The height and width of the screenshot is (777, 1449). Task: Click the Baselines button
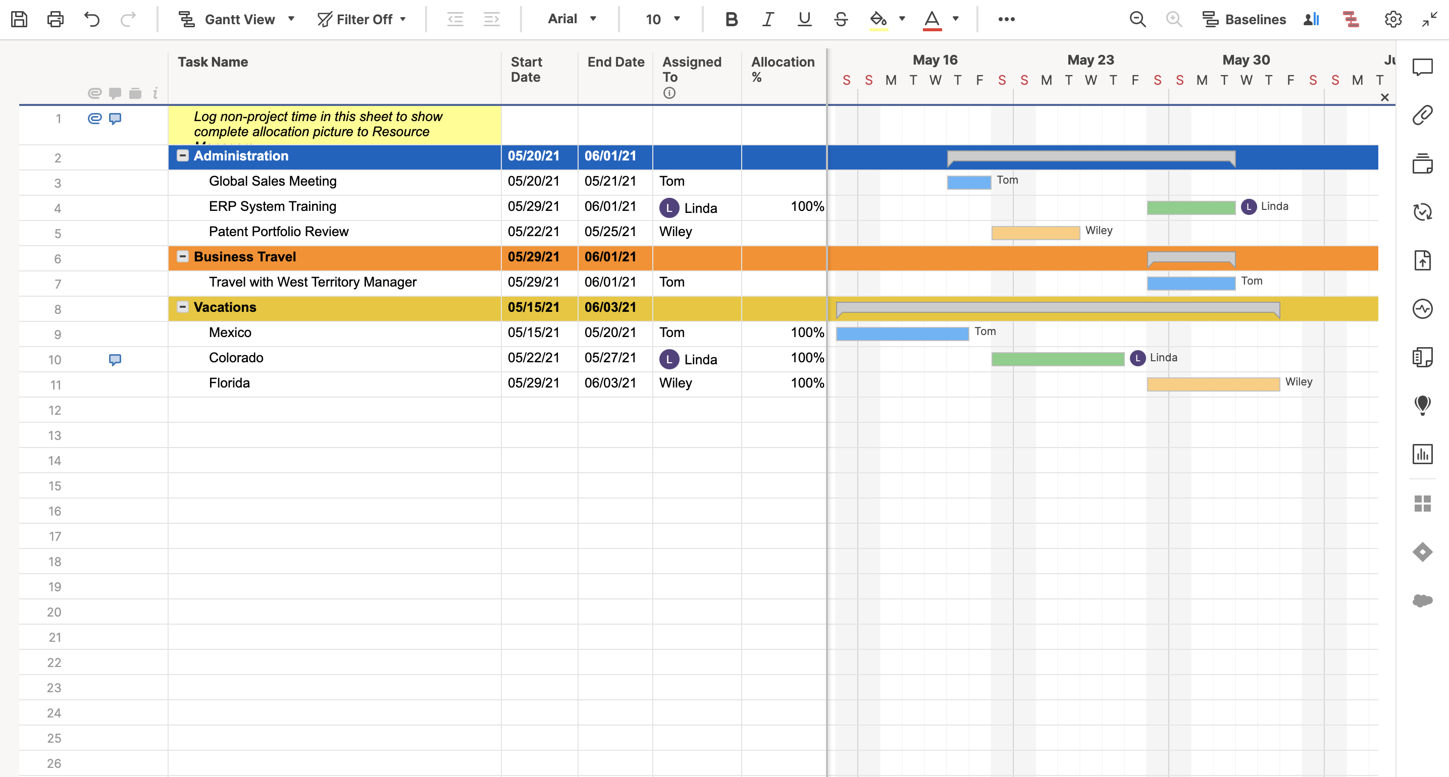point(1244,19)
